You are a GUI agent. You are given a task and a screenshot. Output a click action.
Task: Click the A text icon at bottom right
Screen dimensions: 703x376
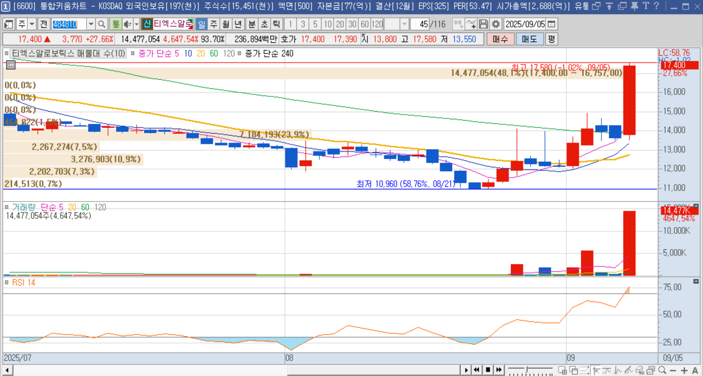695,370
